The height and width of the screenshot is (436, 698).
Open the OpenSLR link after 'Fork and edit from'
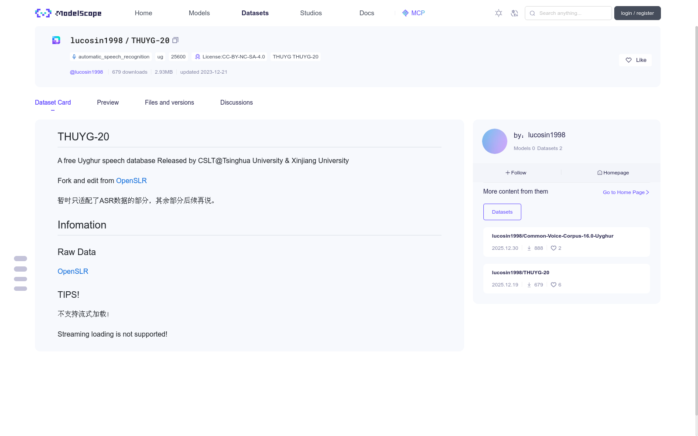point(131,181)
